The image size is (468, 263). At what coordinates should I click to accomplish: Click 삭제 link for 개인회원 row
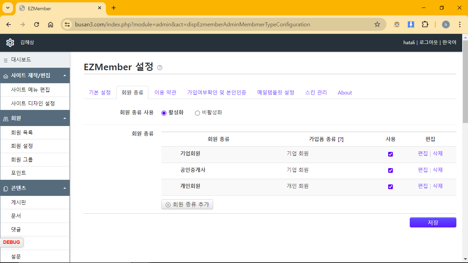point(438,186)
